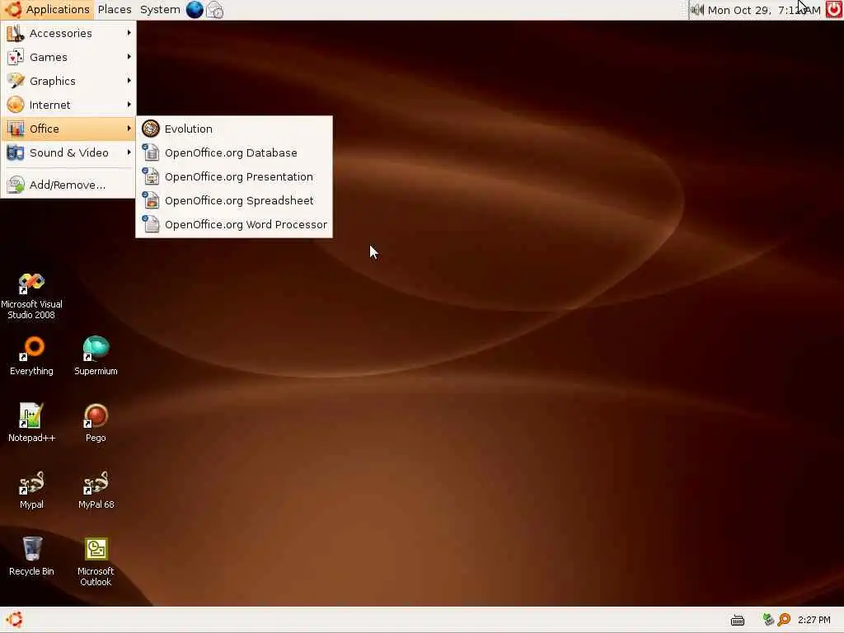Click the Games card icon
The height and width of the screenshot is (633, 844).
[15, 57]
